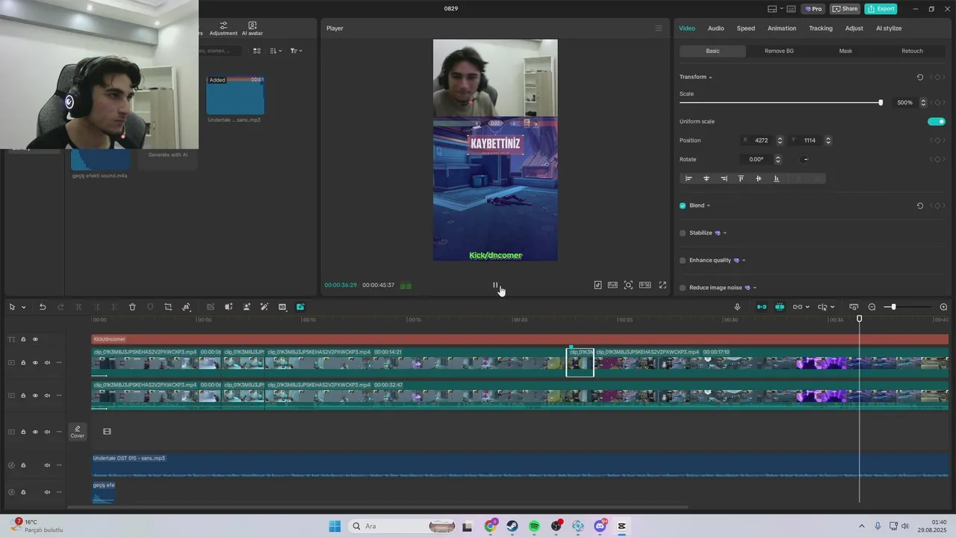956x538 pixels.
Task: Click the microphone record voiceover icon
Action: coord(737,307)
